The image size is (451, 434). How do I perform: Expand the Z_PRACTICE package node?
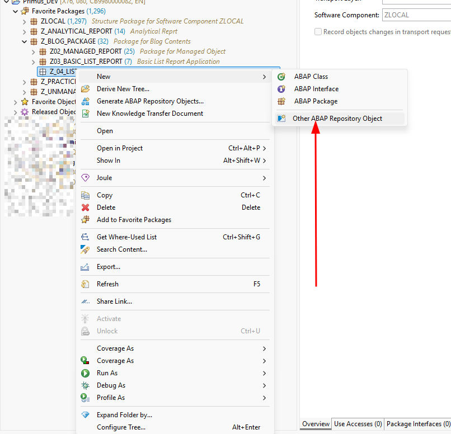click(25, 82)
